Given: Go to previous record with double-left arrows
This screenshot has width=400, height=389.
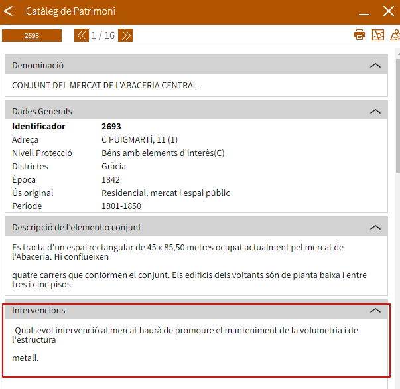Looking at the screenshot, I should (82, 35).
